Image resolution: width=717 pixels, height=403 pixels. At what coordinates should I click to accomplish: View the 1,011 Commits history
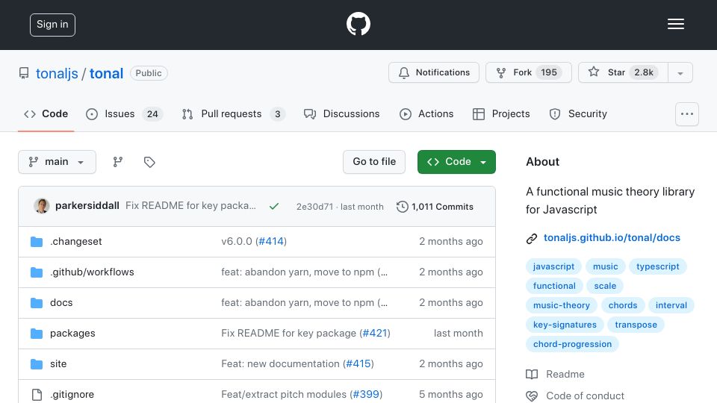[x=435, y=207]
